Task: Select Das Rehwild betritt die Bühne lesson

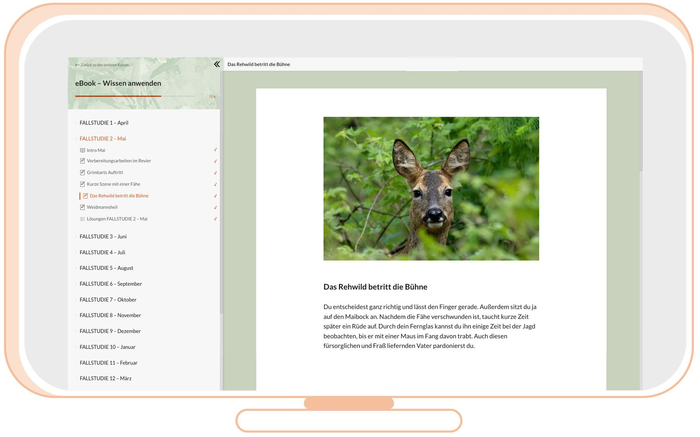Action: [x=119, y=196]
